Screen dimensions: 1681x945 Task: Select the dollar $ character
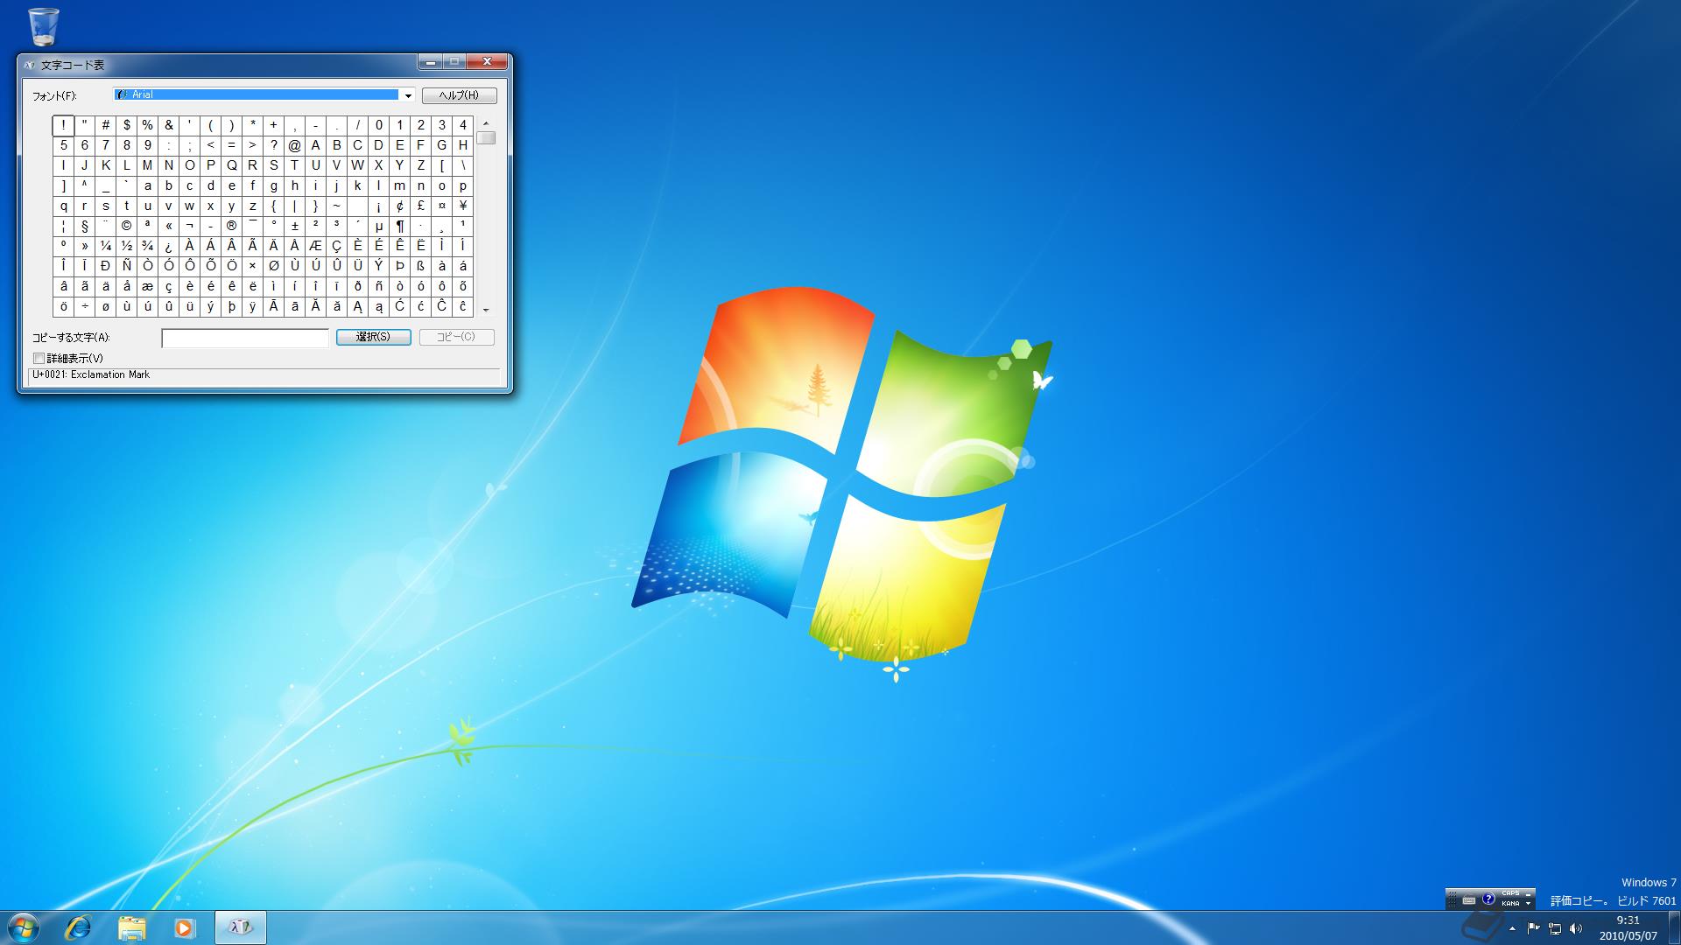[x=127, y=125]
